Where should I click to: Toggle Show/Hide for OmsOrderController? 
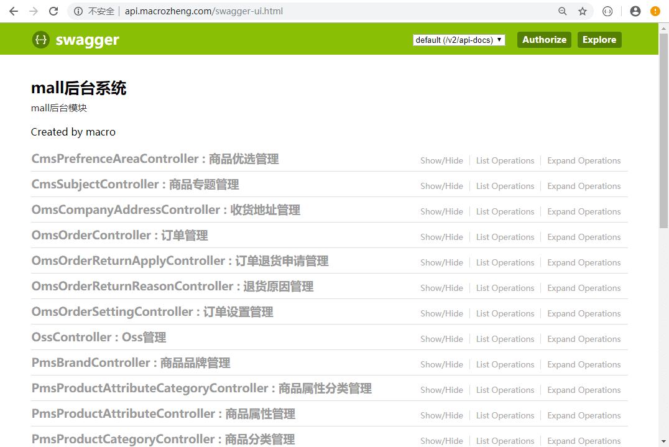(x=441, y=237)
